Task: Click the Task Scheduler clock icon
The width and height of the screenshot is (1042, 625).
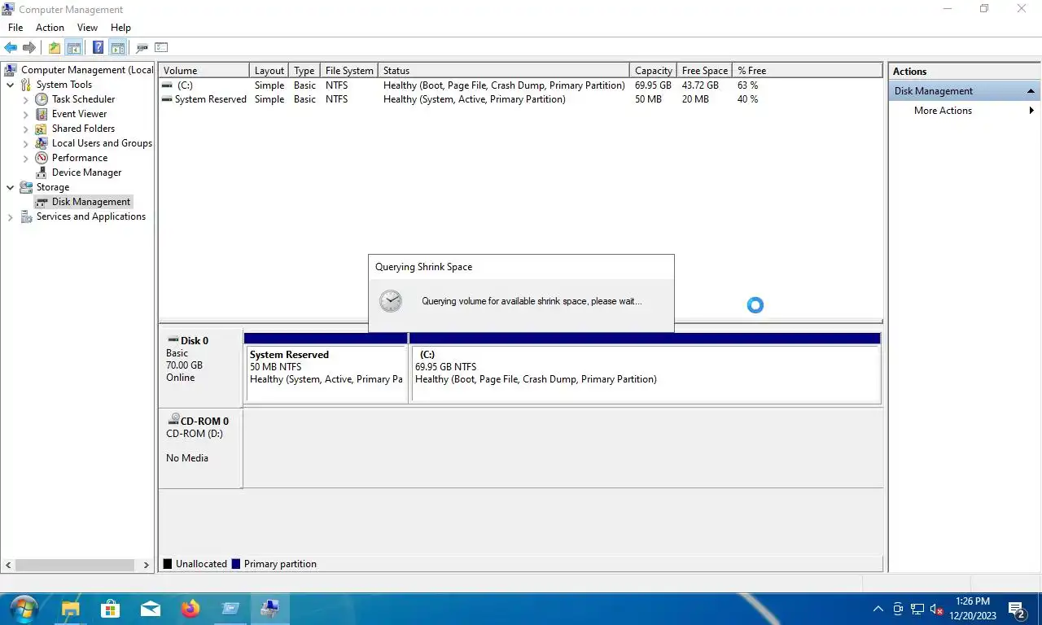Action: pyautogui.click(x=42, y=99)
